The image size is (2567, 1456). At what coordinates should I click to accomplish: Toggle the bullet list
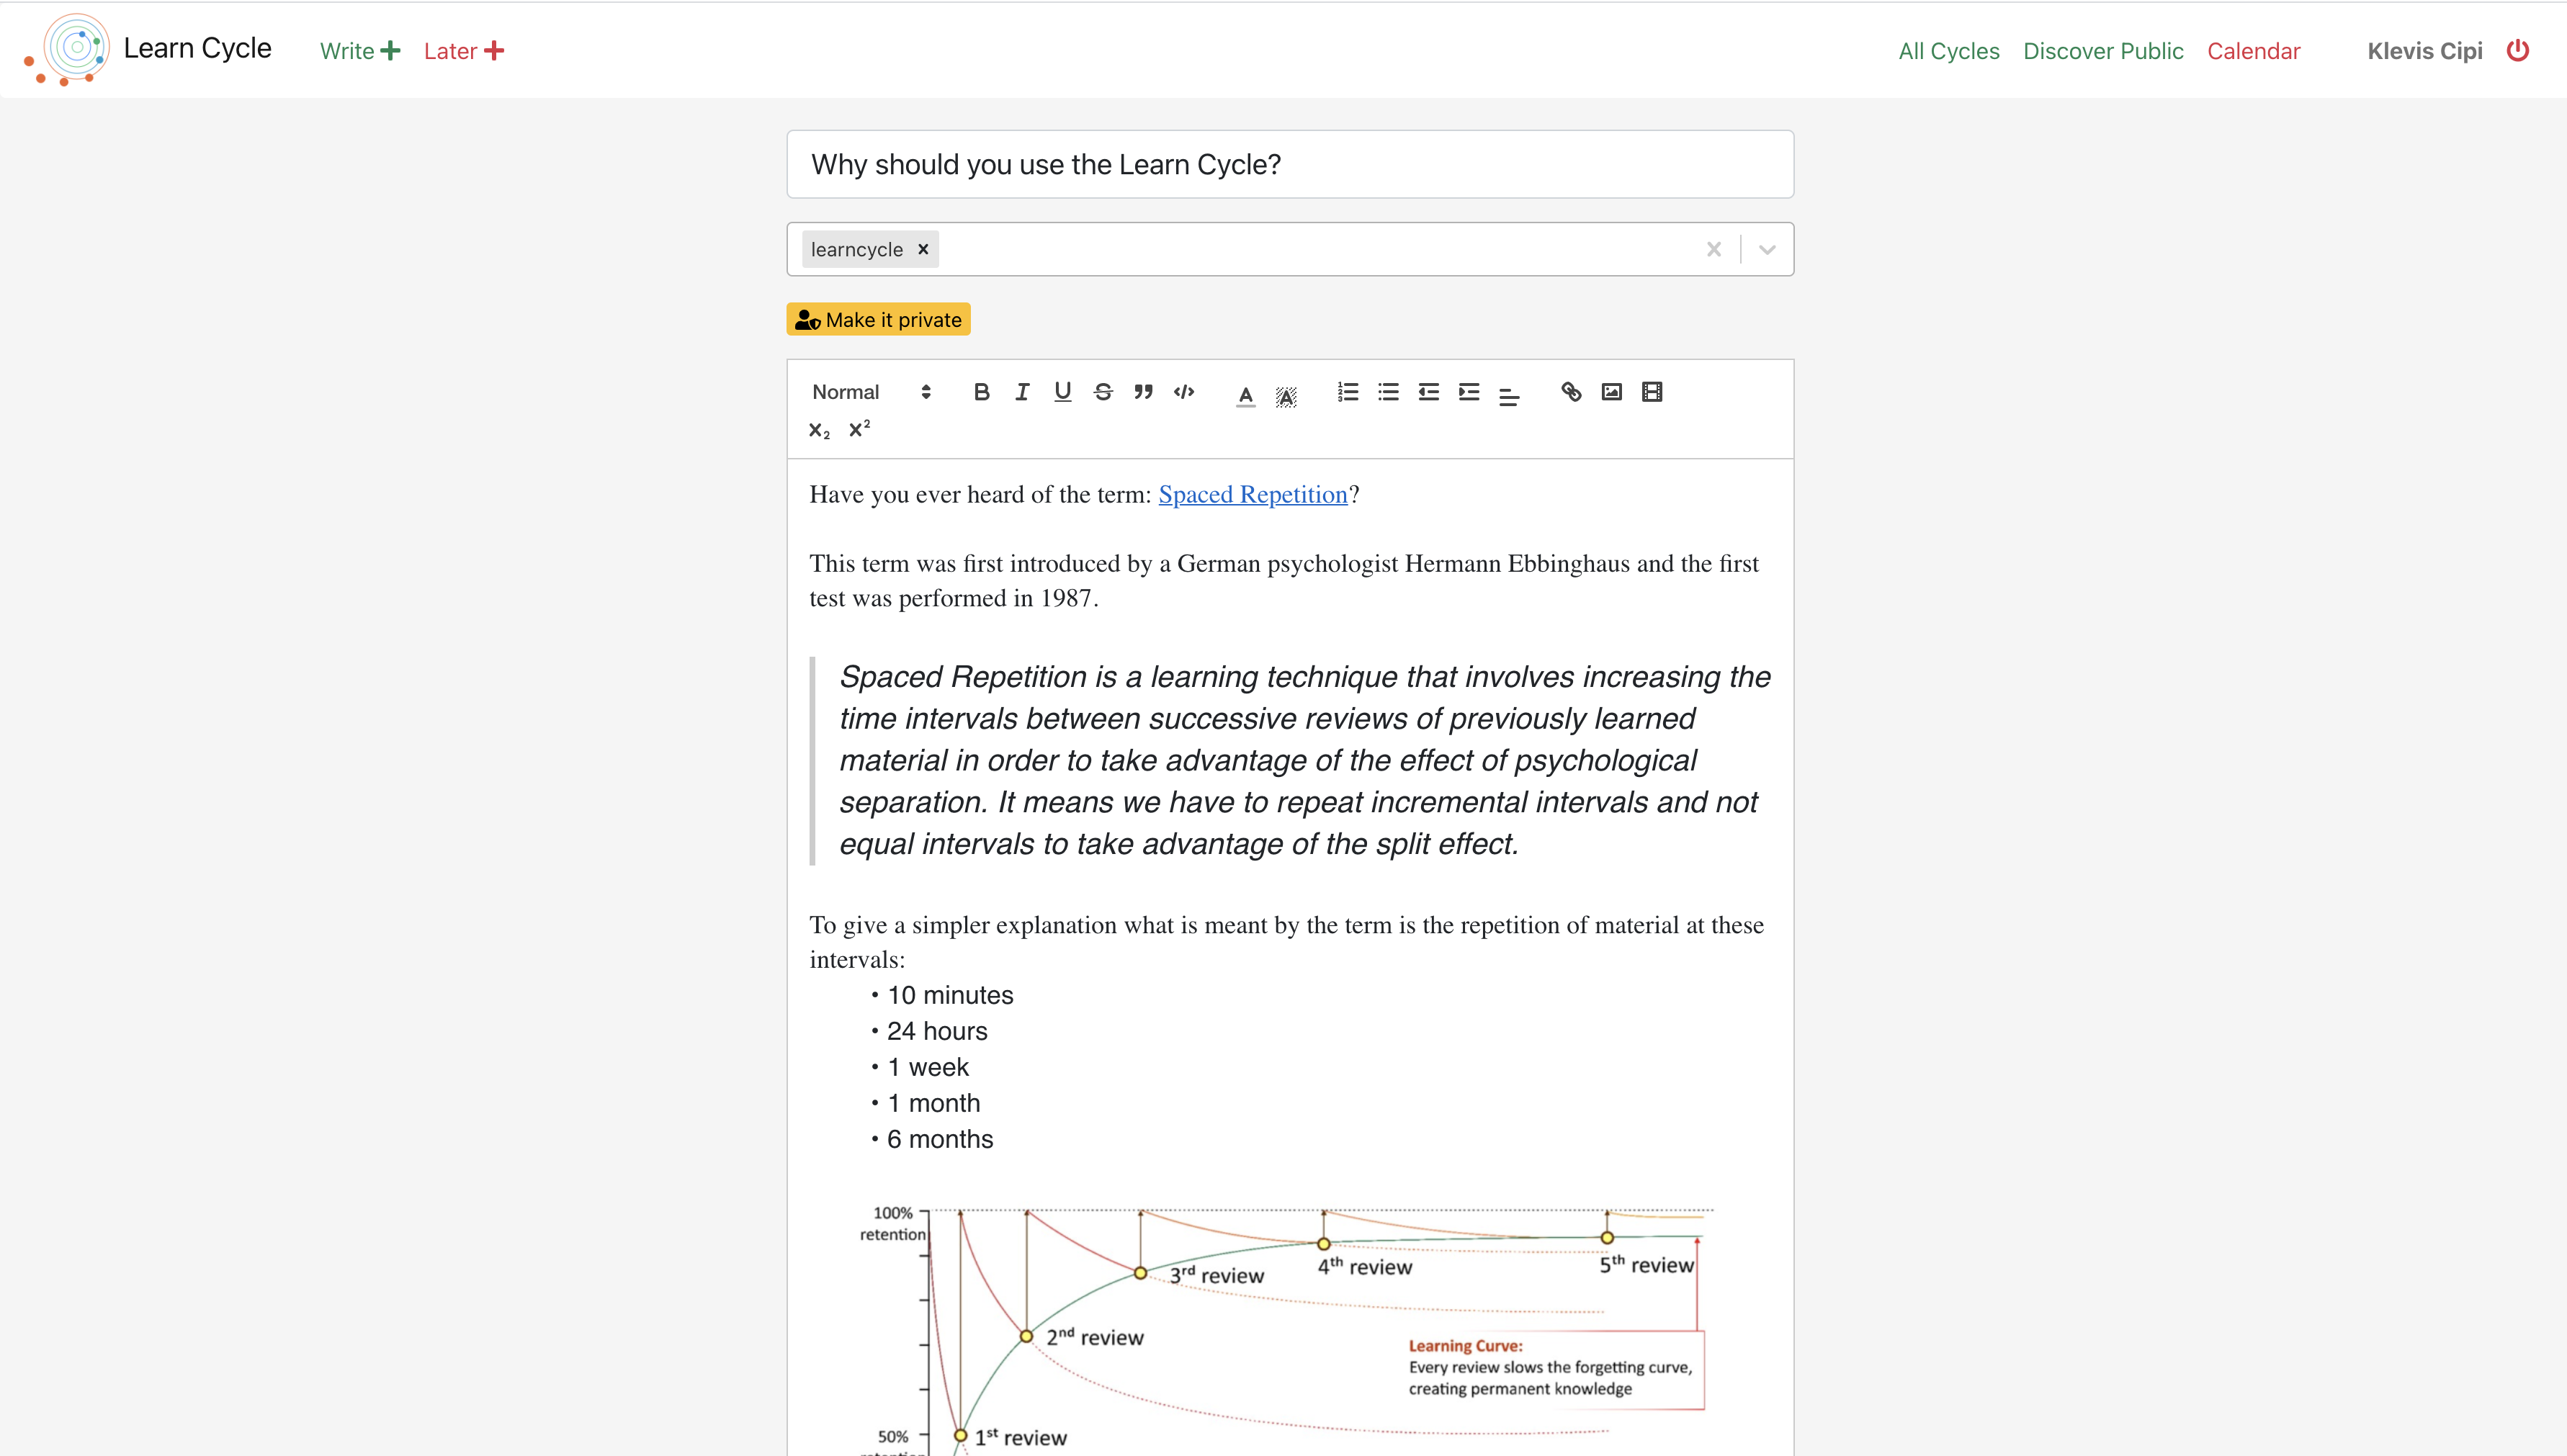(1388, 392)
